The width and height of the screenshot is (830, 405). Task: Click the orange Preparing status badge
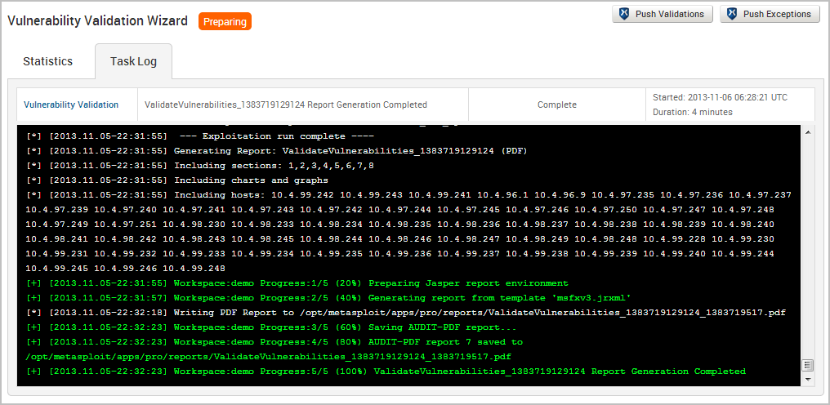pyautogui.click(x=225, y=21)
